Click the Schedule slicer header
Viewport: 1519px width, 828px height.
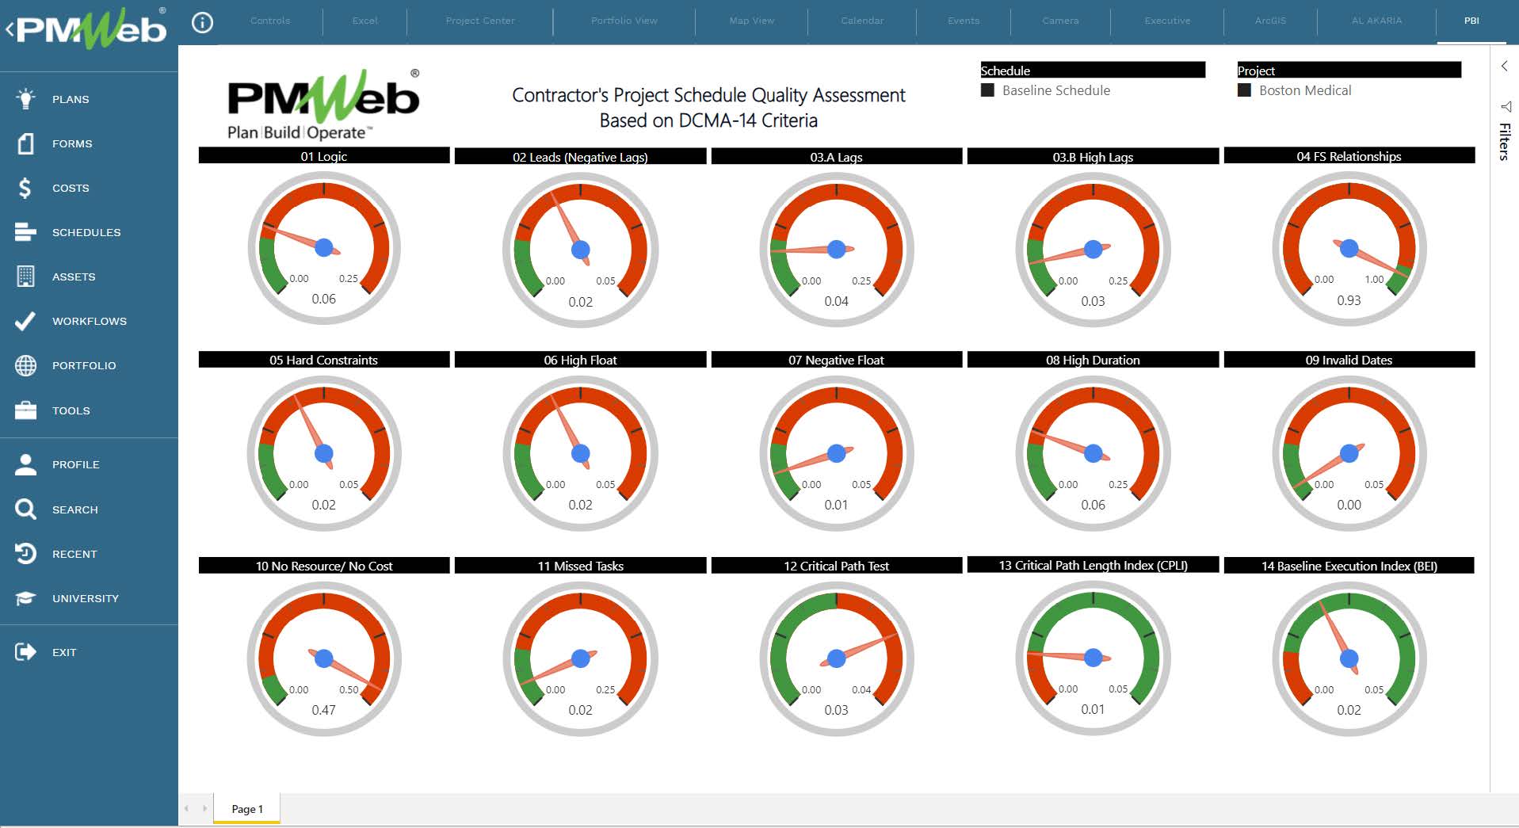pos(1093,70)
